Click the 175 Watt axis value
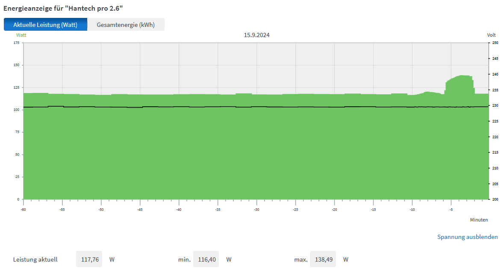This screenshot has width=501, height=268. pos(16,43)
